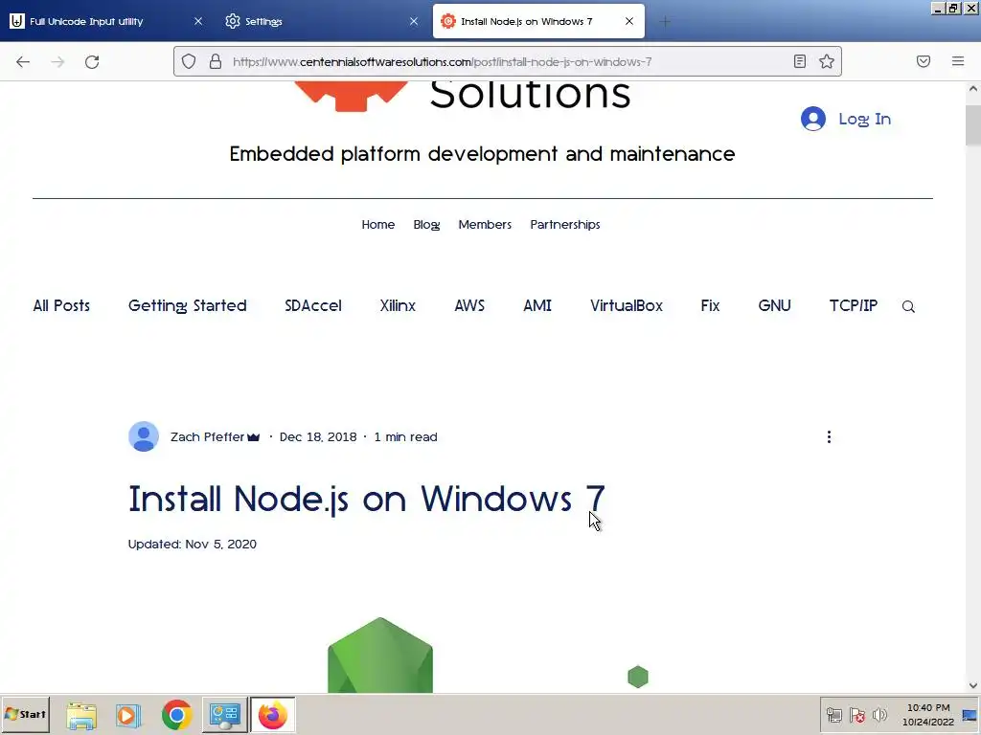The image size is (981, 735).
Task: Click the volume speaker tray icon
Action: point(879,715)
